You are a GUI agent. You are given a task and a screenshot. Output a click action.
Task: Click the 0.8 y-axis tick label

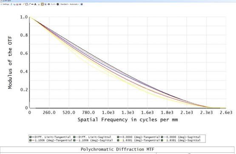tap(24, 35)
